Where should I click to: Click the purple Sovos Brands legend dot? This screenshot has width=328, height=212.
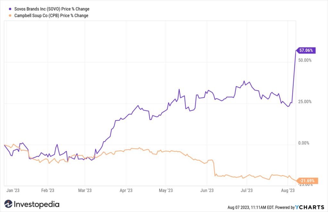(10, 9)
